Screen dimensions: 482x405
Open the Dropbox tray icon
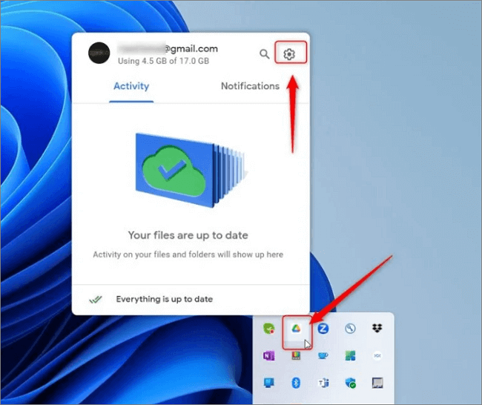click(377, 328)
